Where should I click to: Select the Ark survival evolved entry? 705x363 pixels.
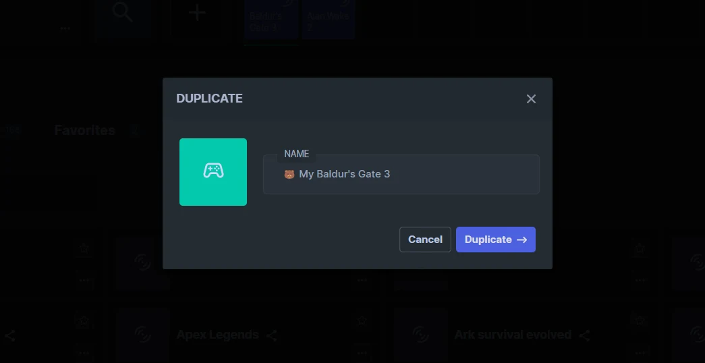click(513, 335)
